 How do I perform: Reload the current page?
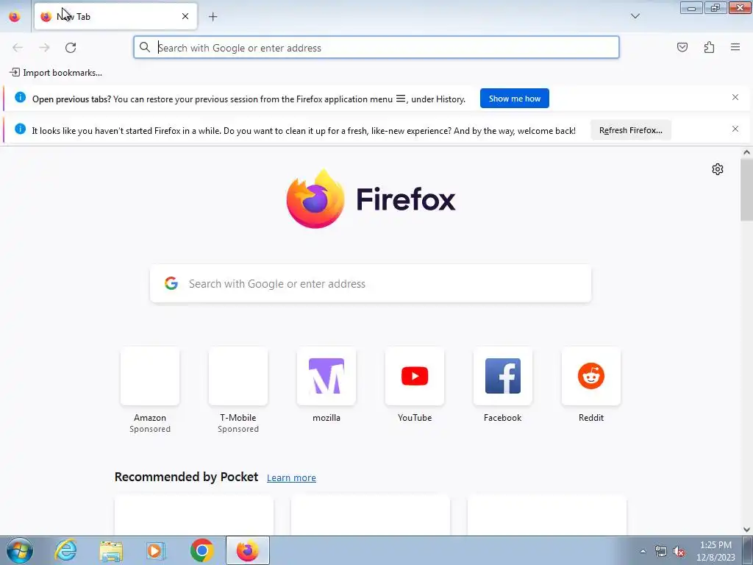pos(71,48)
